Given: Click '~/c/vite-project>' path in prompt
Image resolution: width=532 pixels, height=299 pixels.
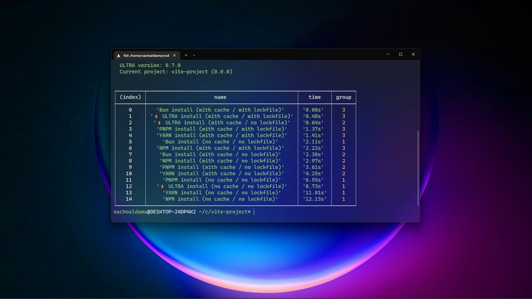Looking at the screenshot, I should tap(225, 212).
